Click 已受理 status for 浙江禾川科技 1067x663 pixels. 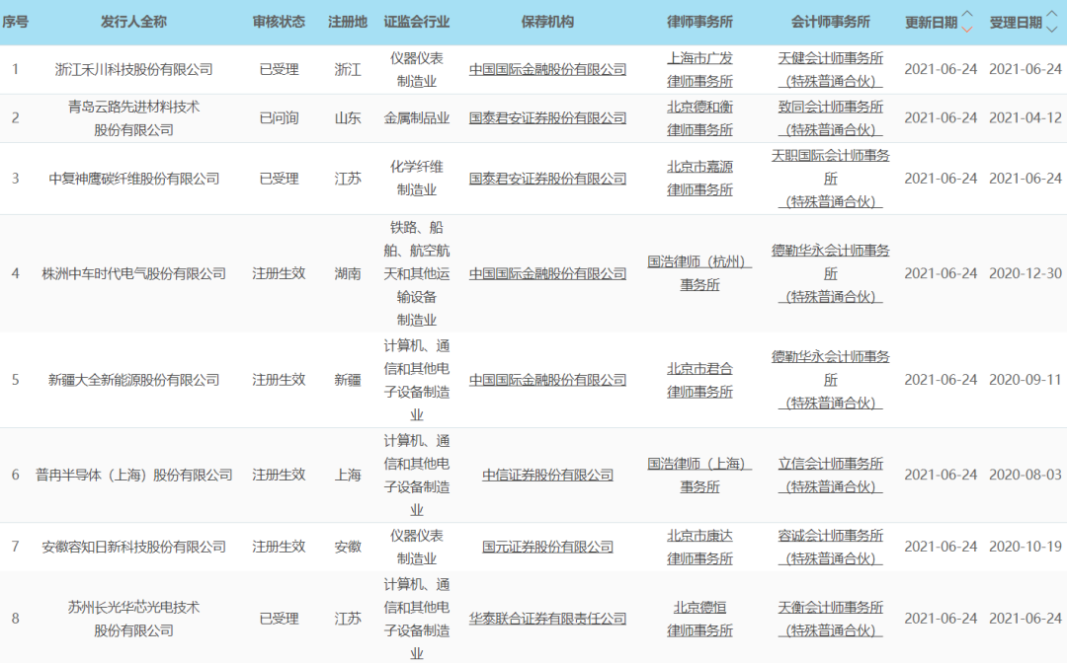point(279,69)
